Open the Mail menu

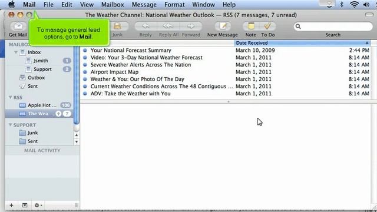(x=29, y=4)
